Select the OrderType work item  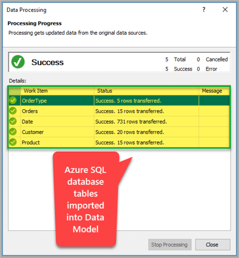click(x=34, y=101)
